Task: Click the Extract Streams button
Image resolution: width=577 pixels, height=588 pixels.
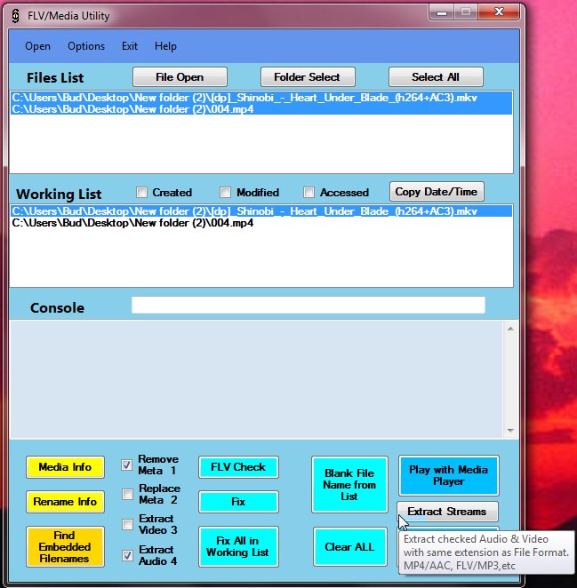Action: [447, 512]
